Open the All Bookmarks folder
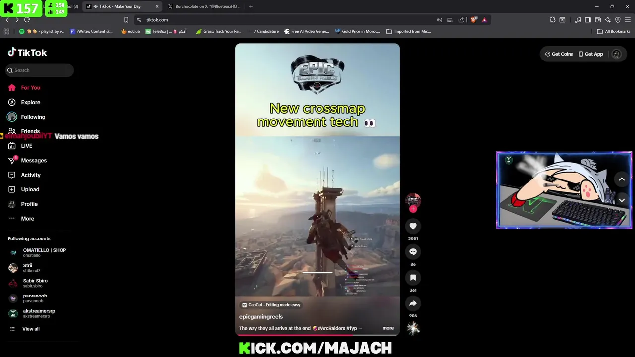The width and height of the screenshot is (635, 357). pyautogui.click(x=614, y=31)
